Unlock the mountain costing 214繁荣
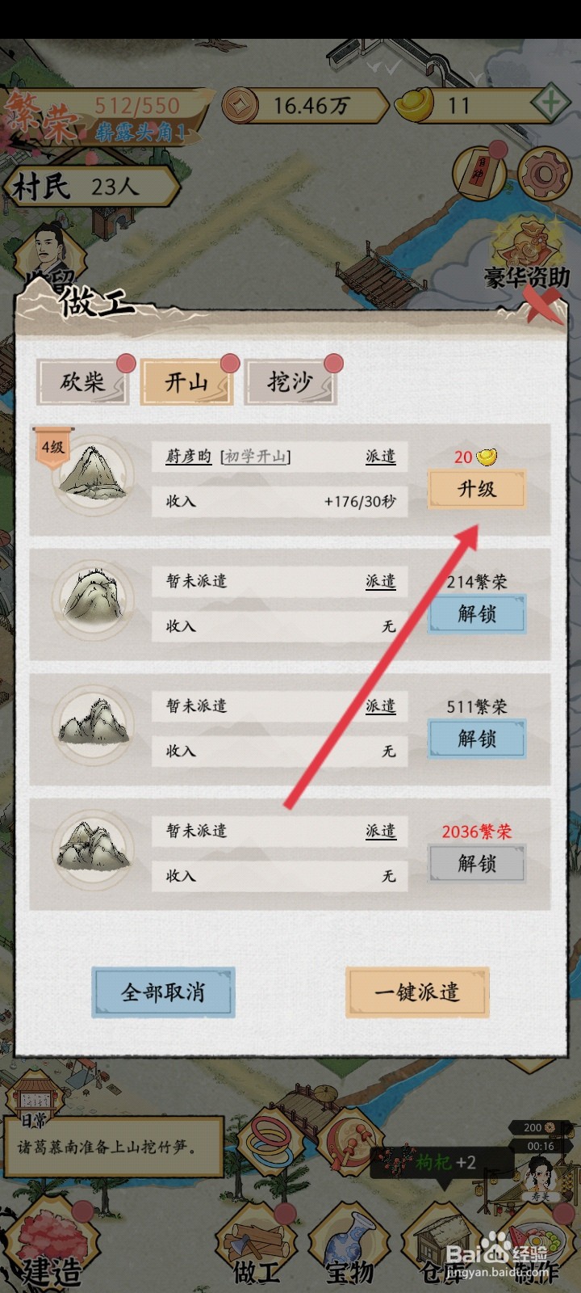Screen dimensions: 581x1293 tap(476, 613)
